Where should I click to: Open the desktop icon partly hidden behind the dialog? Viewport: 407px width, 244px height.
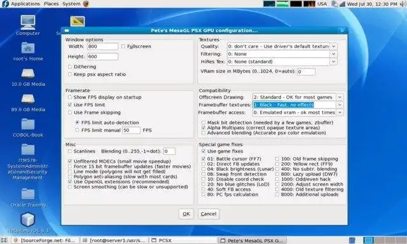tap(78, 21)
